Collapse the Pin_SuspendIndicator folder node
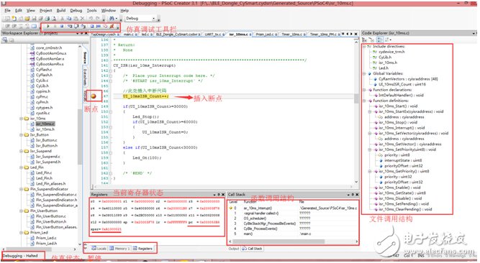 point(22,189)
